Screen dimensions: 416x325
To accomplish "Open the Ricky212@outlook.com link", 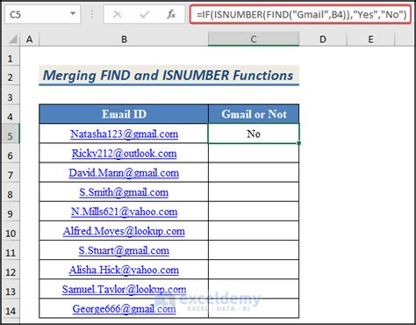I will pyautogui.click(x=124, y=154).
